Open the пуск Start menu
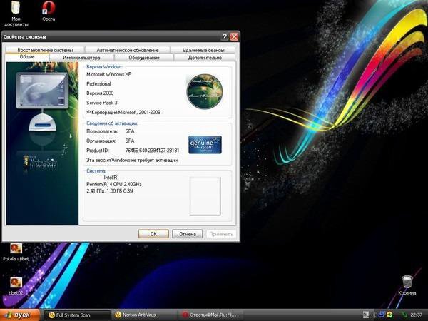This screenshot has width=428, height=321. [19, 315]
